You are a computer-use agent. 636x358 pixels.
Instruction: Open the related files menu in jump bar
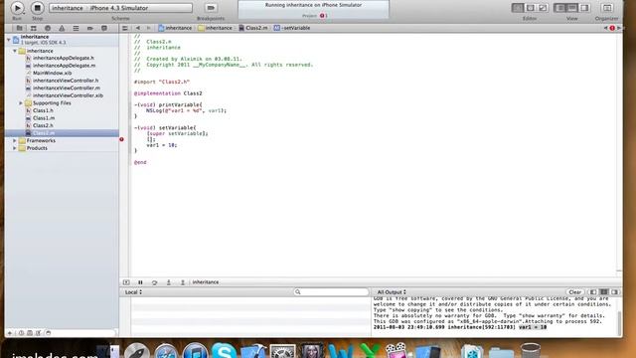coord(125,28)
